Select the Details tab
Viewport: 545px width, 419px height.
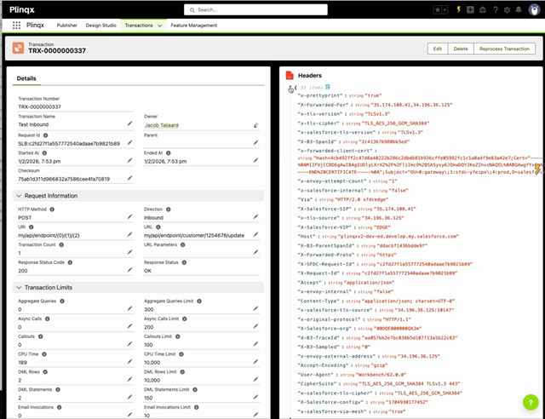click(26, 78)
